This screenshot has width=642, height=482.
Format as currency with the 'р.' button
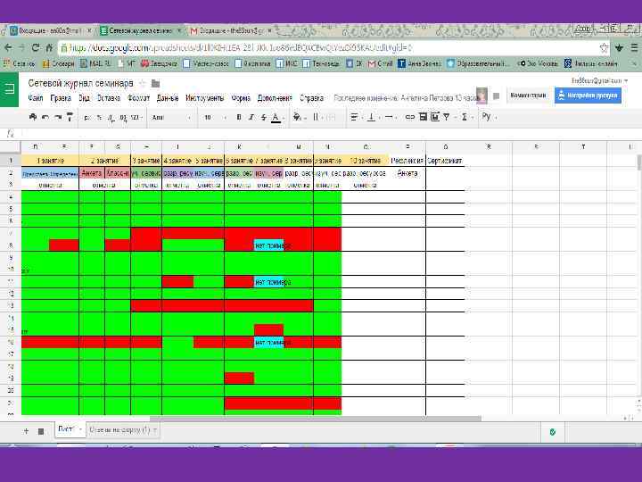tap(86, 118)
